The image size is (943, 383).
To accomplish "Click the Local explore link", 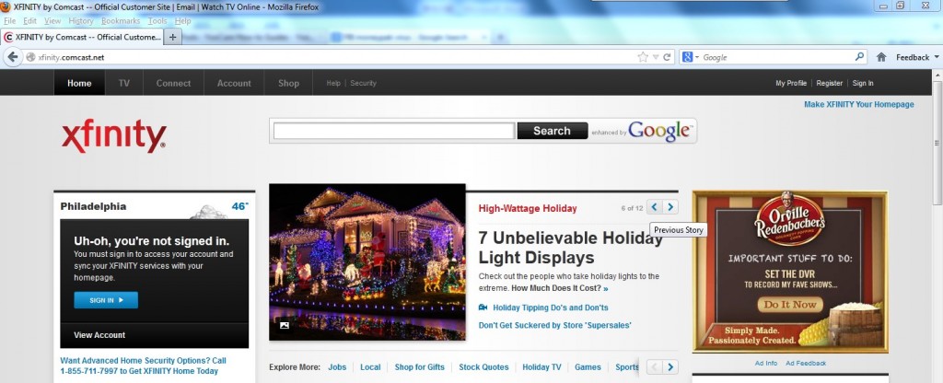I will click(x=370, y=366).
